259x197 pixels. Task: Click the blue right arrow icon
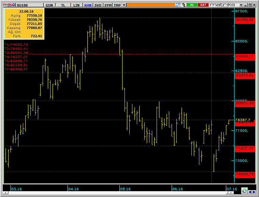254,192
